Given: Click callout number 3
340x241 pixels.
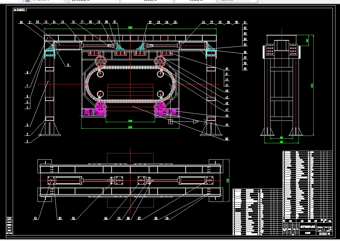Looking at the screenshot, I should pos(27,125).
